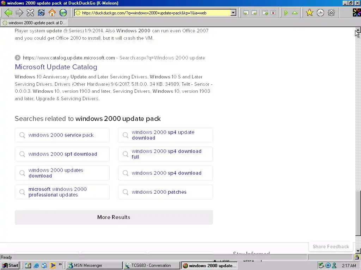The image size is (361, 270).
Task: Launch Windows Media Player from quick launch
Action: [x=53, y=265]
